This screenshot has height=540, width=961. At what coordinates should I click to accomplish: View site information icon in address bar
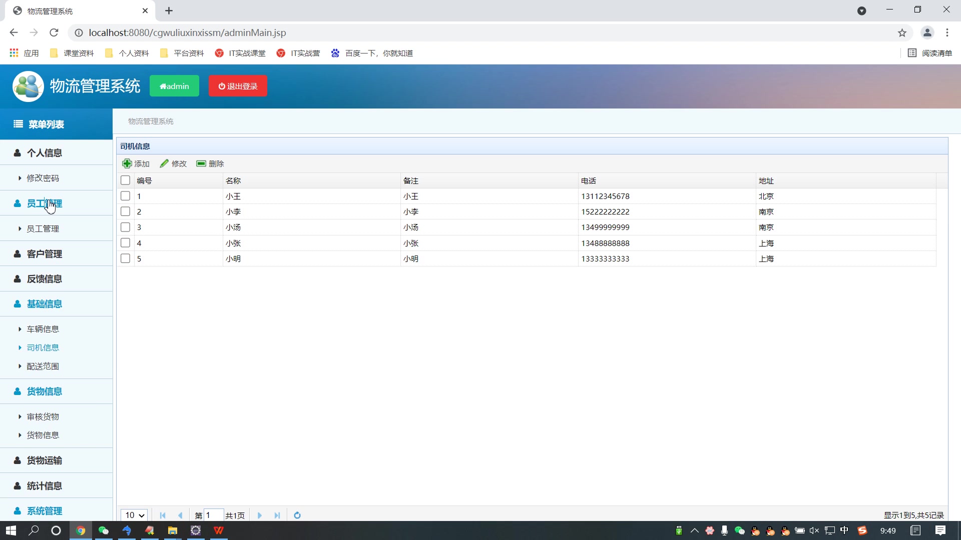click(79, 32)
